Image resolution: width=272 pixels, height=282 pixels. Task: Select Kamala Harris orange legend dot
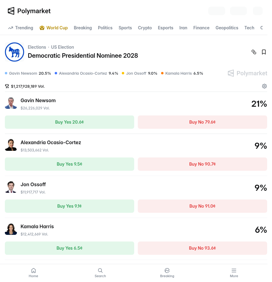pyautogui.click(x=162, y=73)
